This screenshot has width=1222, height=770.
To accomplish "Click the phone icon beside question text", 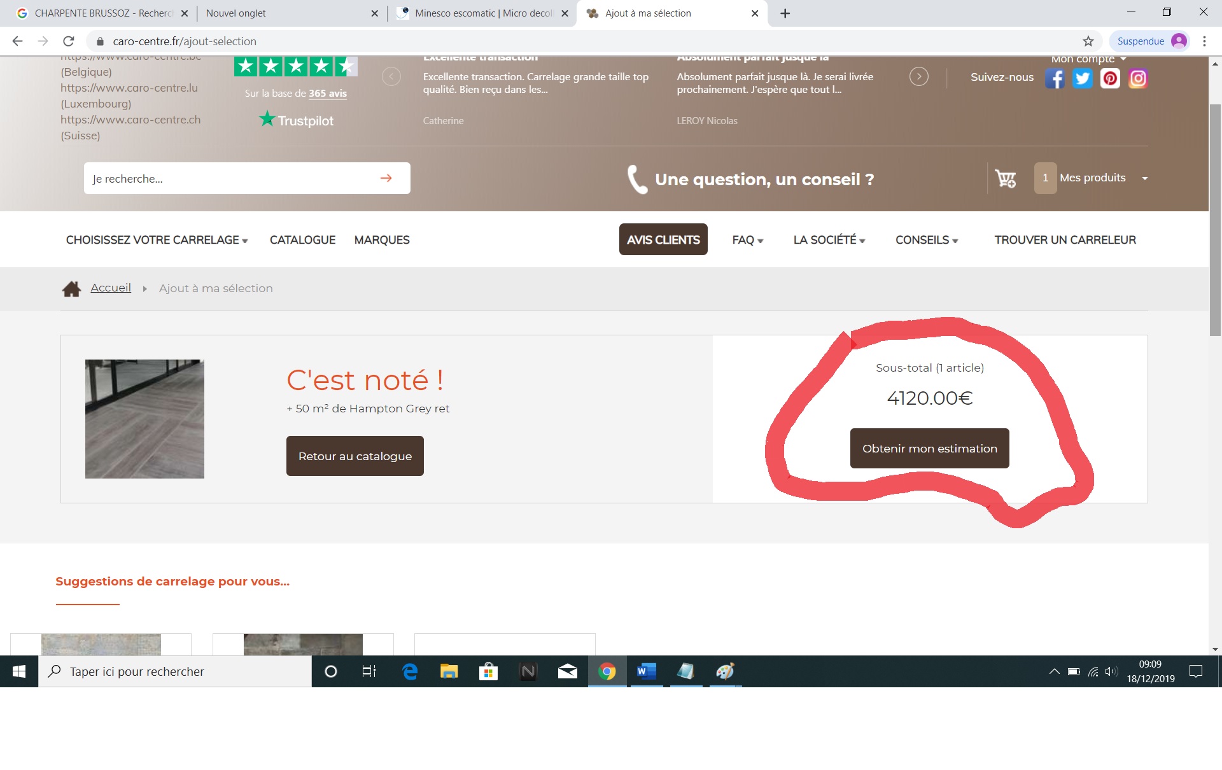I will (637, 179).
